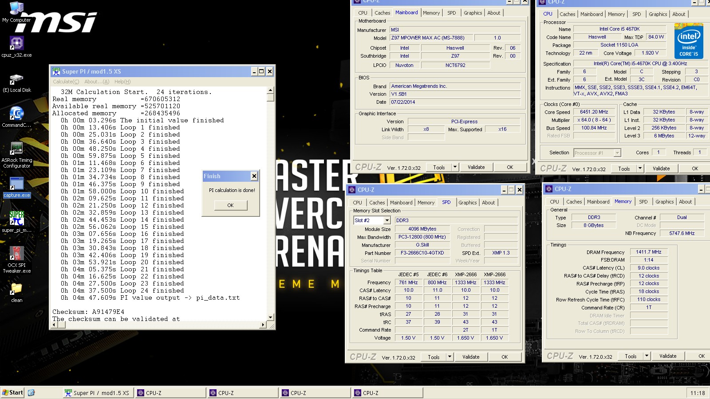This screenshot has height=399, width=710.
Task: Click OK in the Mainboard window
Action: (510, 167)
